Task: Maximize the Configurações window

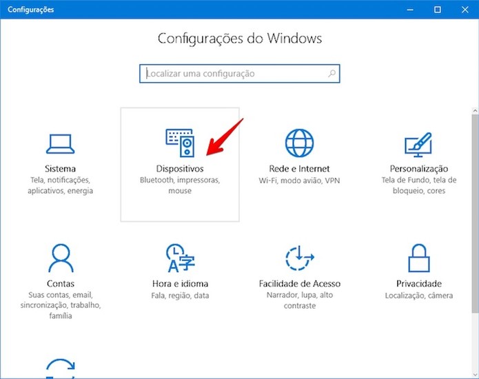Action: [x=438, y=10]
